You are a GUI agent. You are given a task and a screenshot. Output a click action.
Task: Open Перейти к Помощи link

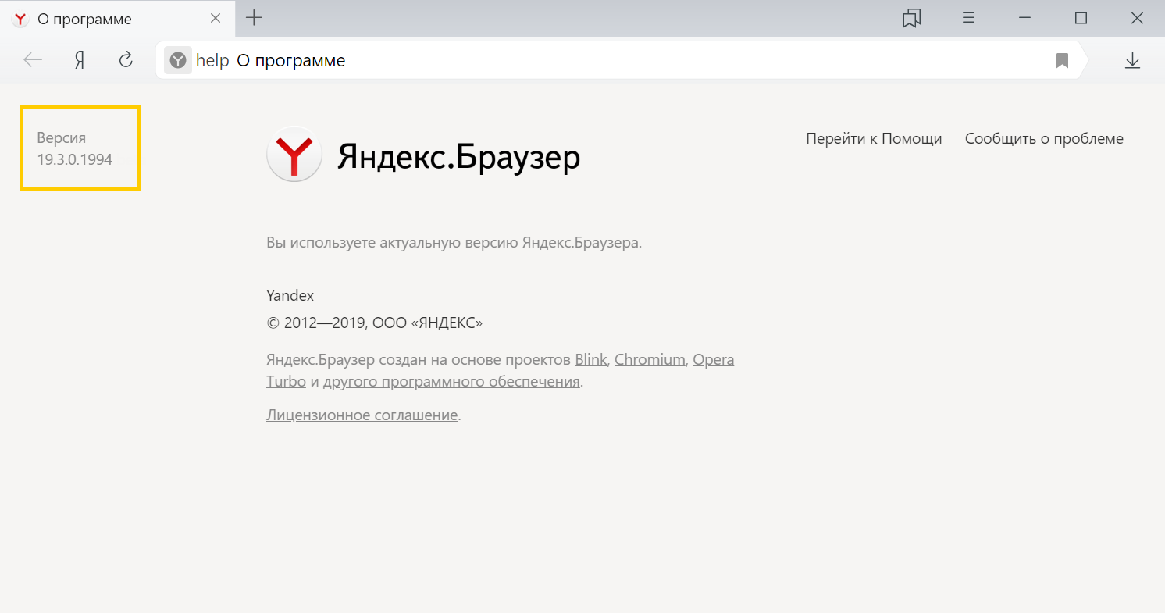(874, 138)
